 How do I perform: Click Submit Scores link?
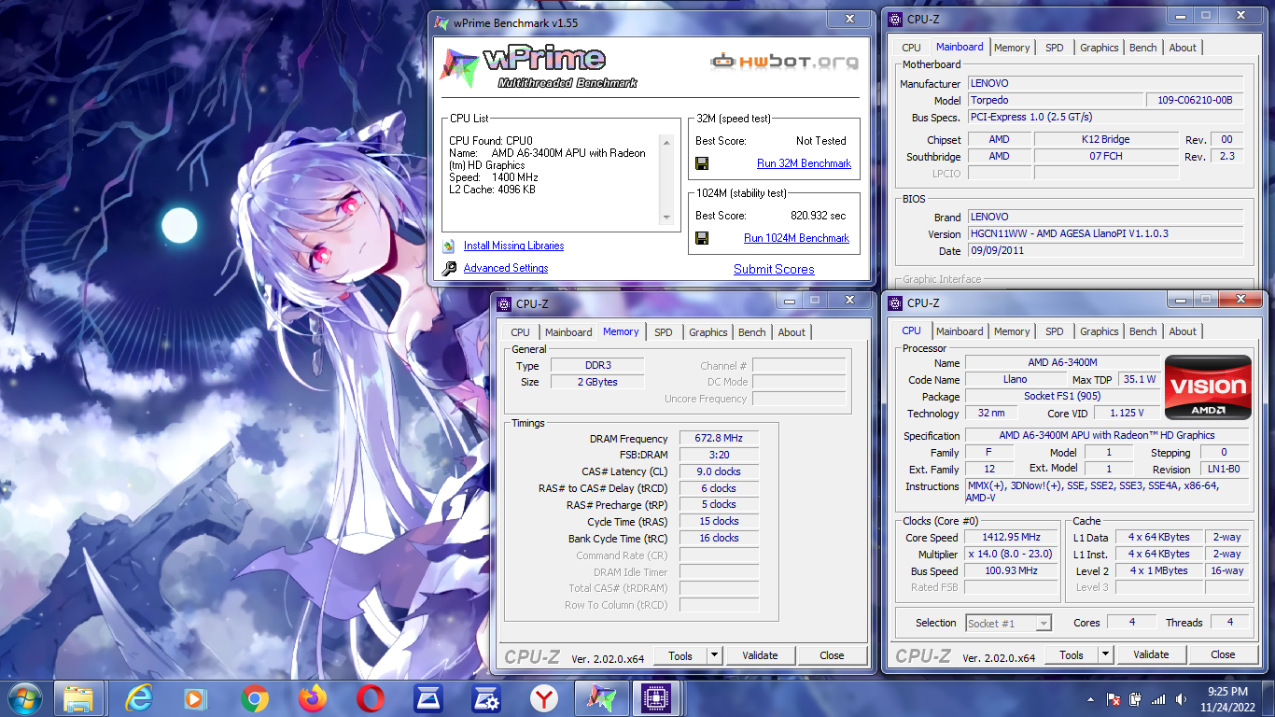(774, 269)
